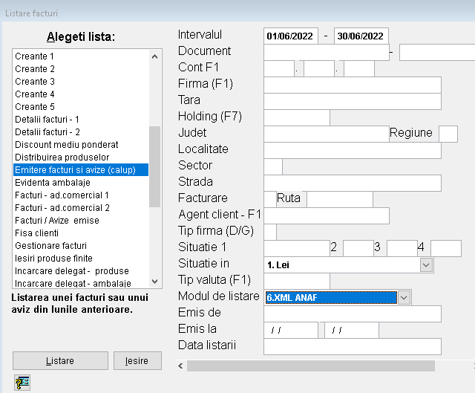Click the second Cont F1 field
Screen dimensions: 475x393
[319, 69]
